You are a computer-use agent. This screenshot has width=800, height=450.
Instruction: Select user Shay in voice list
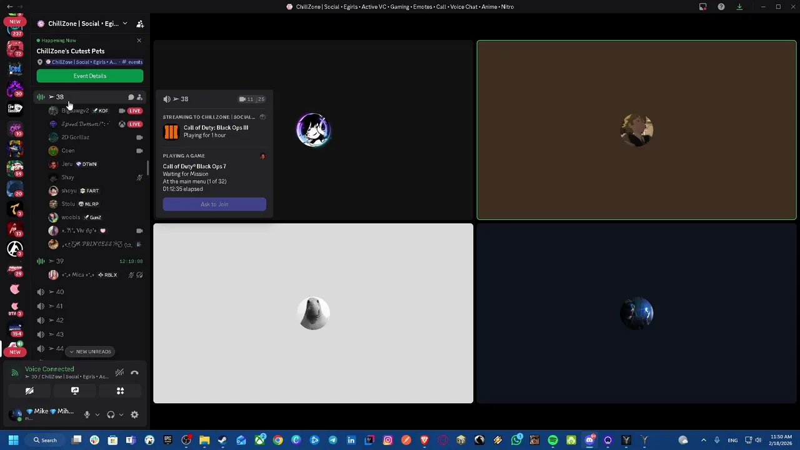coord(96,177)
